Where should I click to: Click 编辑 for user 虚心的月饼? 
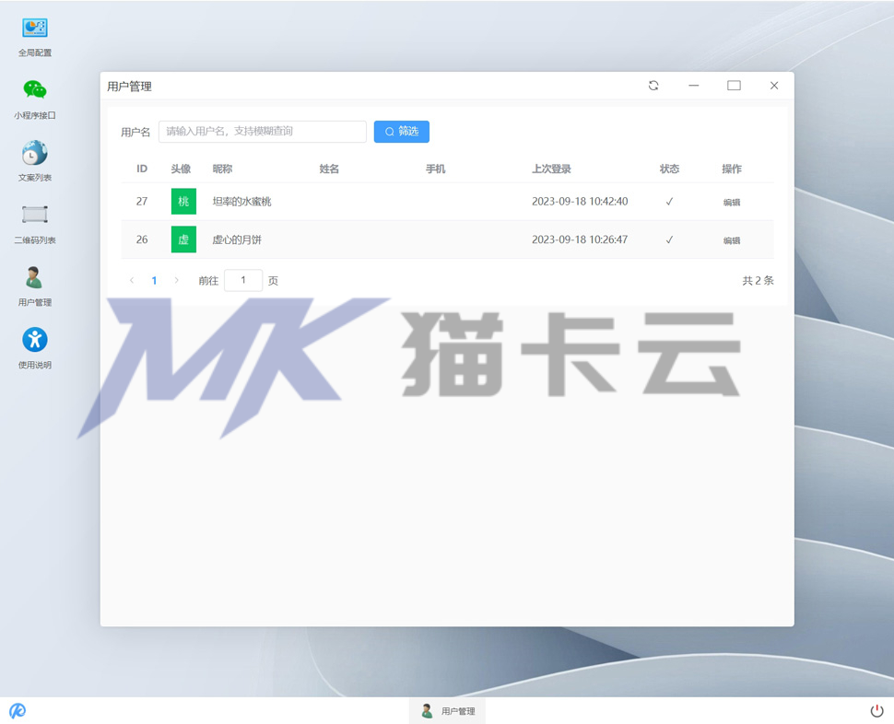coord(732,240)
